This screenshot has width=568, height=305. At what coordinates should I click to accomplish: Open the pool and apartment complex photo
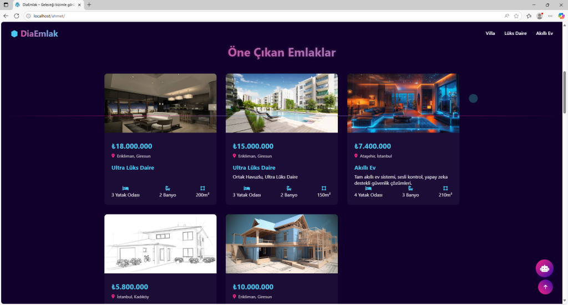coord(282,103)
